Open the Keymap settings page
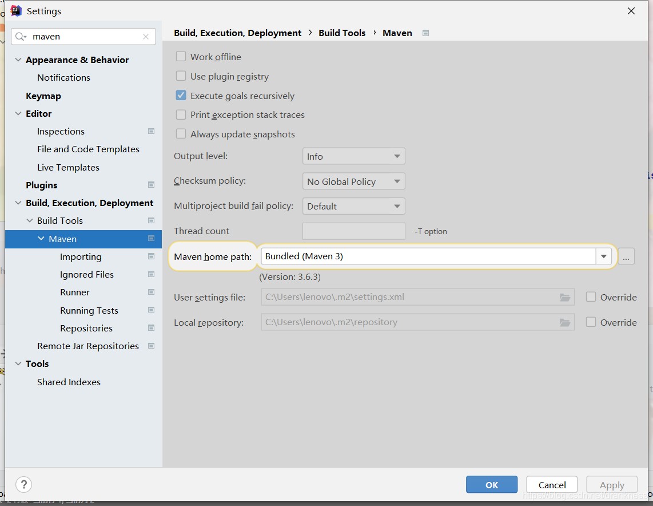The width and height of the screenshot is (653, 506). point(43,96)
